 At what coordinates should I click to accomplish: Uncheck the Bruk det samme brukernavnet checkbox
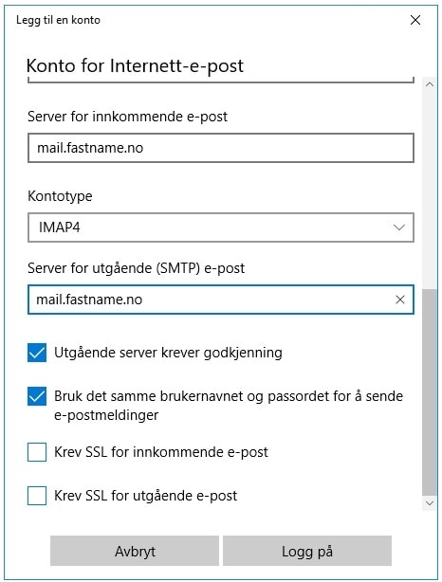pyautogui.click(x=37, y=396)
